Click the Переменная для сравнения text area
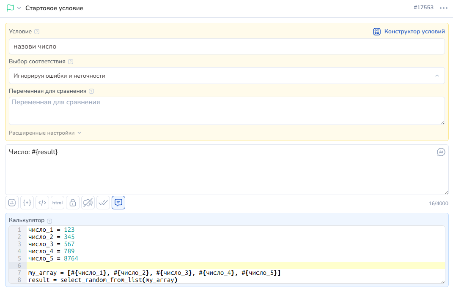The height and width of the screenshot is (290, 453). (227, 111)
